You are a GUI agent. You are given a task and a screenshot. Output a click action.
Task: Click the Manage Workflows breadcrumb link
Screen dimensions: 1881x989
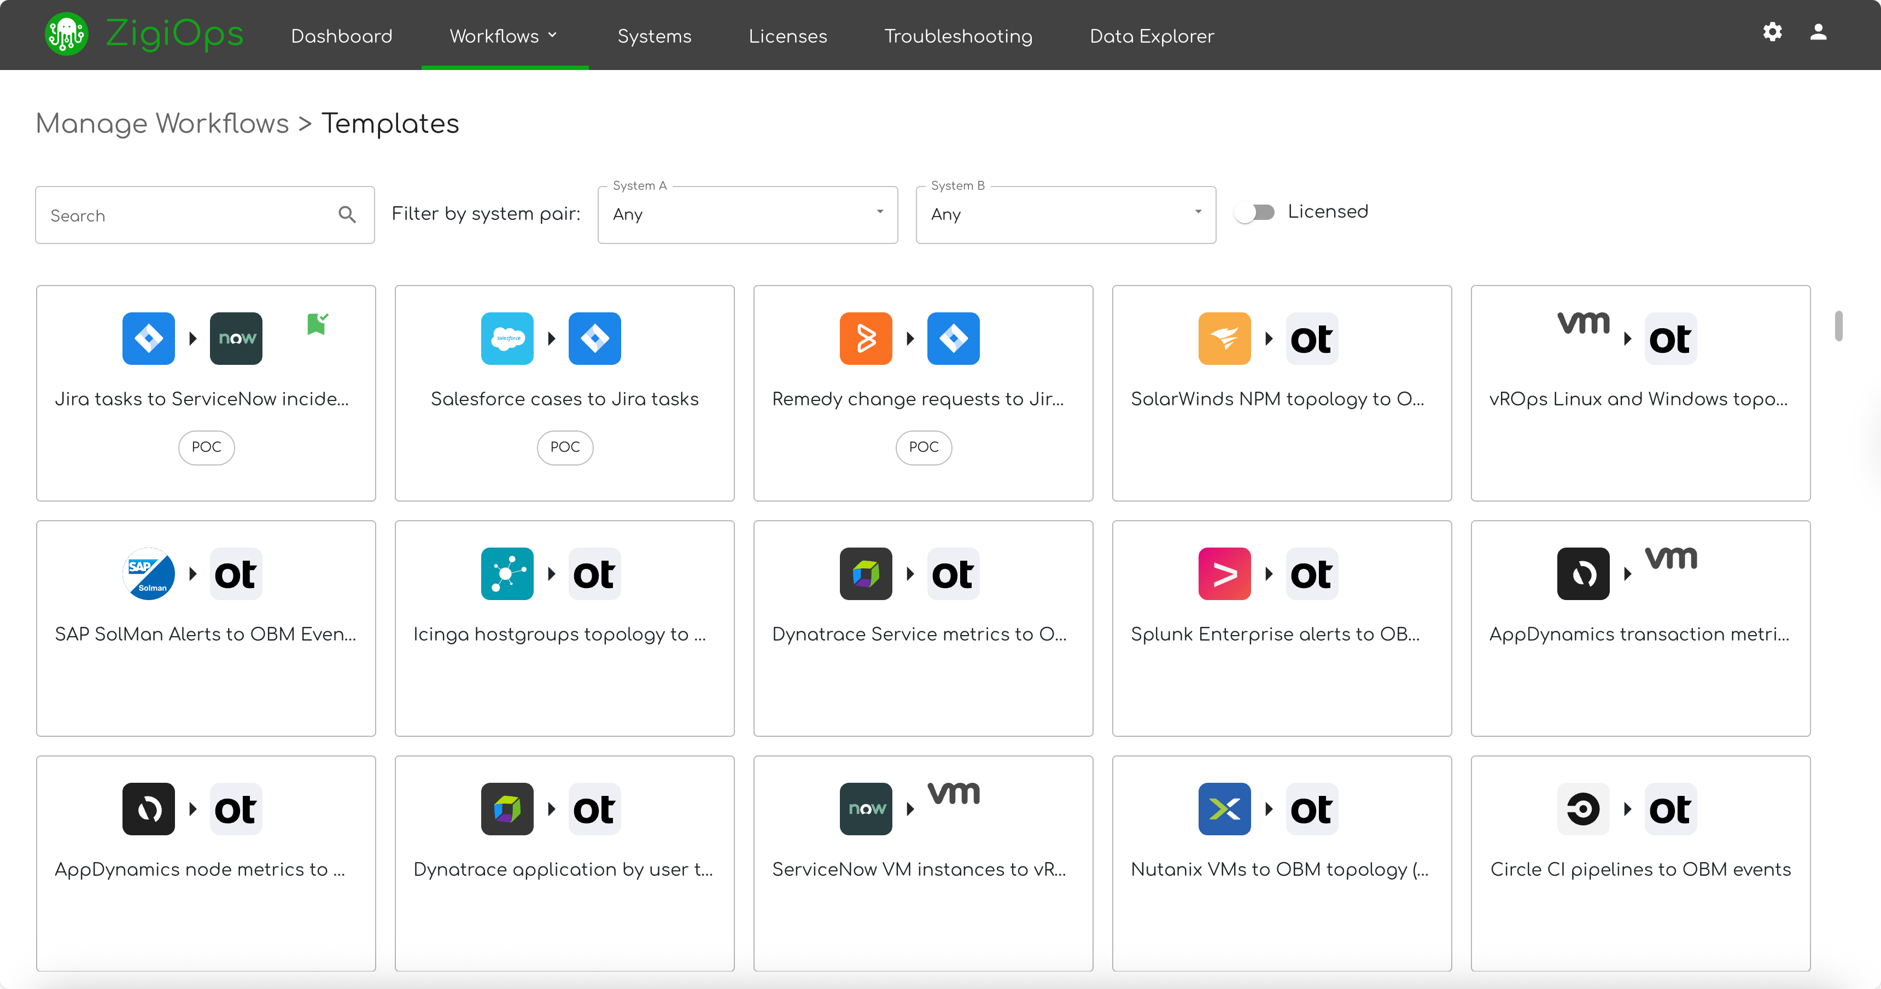tap(162, 124)
